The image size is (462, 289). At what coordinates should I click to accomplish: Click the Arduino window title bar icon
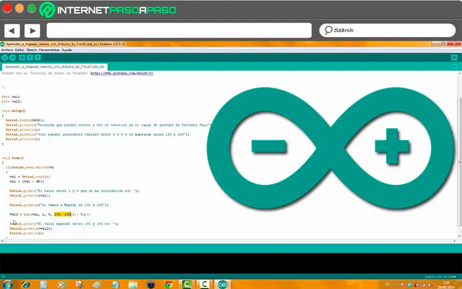point(2,44)
